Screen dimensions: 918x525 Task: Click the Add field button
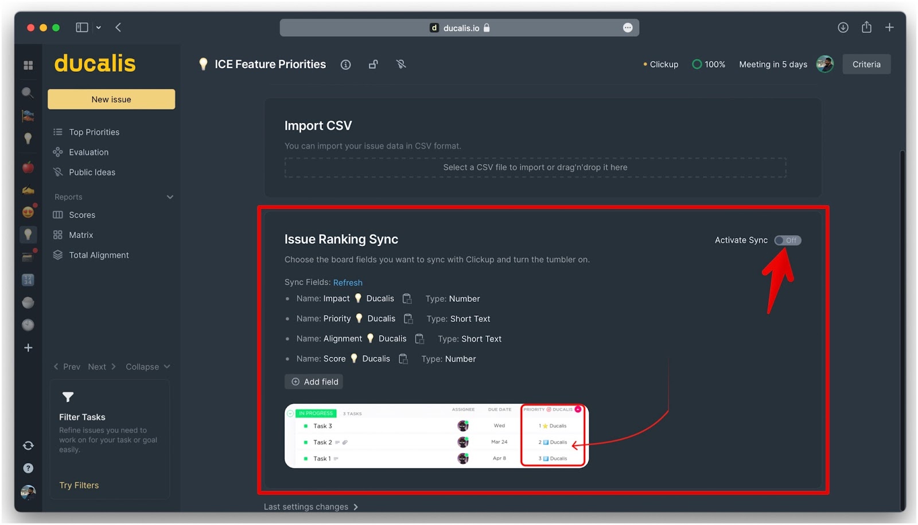point(314,382)
